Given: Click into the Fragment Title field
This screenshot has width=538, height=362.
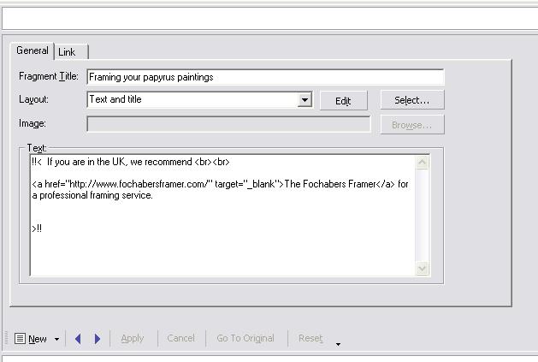Looking at the screenshot, I should pos(265,77).
